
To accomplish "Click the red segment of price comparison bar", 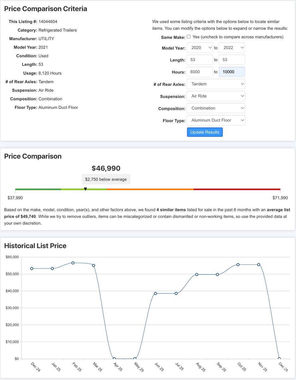I will pyautogui.click(x=237, y=189).
